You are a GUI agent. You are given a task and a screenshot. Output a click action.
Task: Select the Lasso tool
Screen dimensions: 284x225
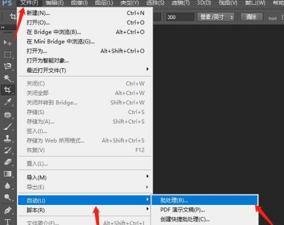[x=8, y=67]
